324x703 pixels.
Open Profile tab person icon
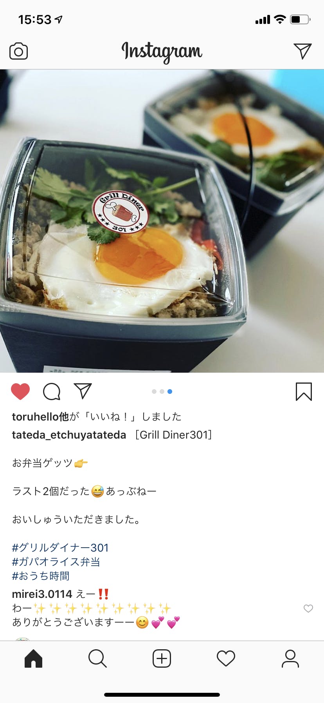pyautogui.click(x=290, y=658)
